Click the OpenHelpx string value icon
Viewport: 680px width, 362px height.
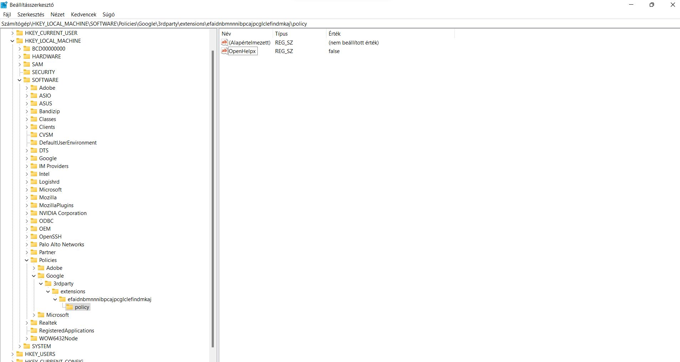click(224, 51)
